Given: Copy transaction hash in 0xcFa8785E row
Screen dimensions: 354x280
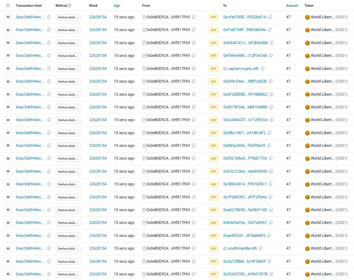Looking at the screenshot, I should (49, 17).
